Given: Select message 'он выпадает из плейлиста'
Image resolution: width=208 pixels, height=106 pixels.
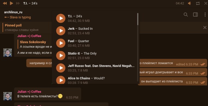Looking at the screenshot, I should point(172,81).
